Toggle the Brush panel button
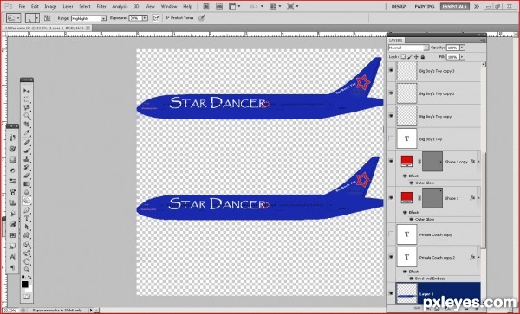The width and height of the screenshot is (520, 314). 48,18
